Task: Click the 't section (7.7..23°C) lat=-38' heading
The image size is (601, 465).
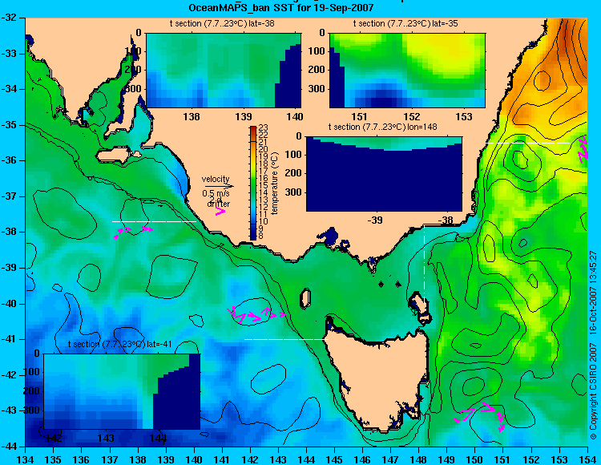Action: (x=222, y=24)
